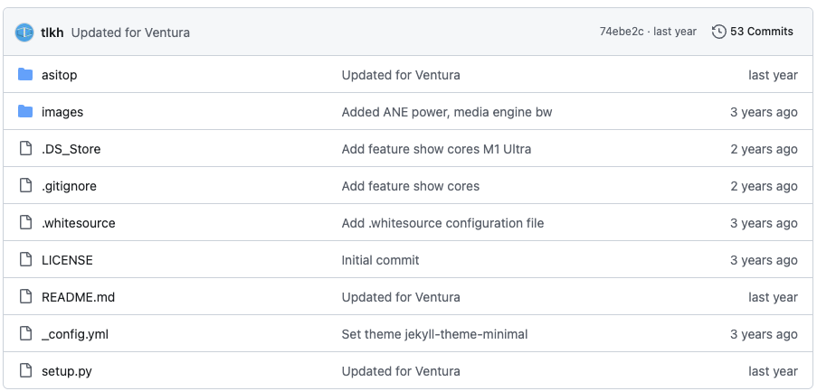Open the tlkh author profile link

coord(51,33)
